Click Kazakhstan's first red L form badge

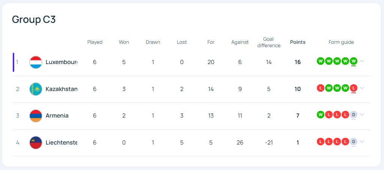[x=321, y=88]
